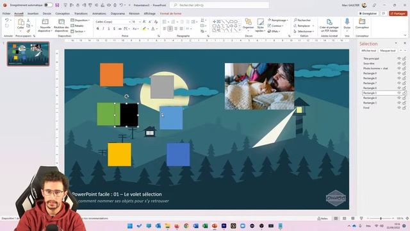Viewport: 410px width, 231px height.
Task: Click the comments icon next to Partager
Action: 383,13
